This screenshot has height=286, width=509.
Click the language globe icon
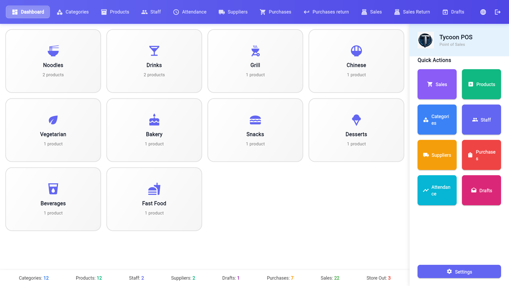coord(483,12)
